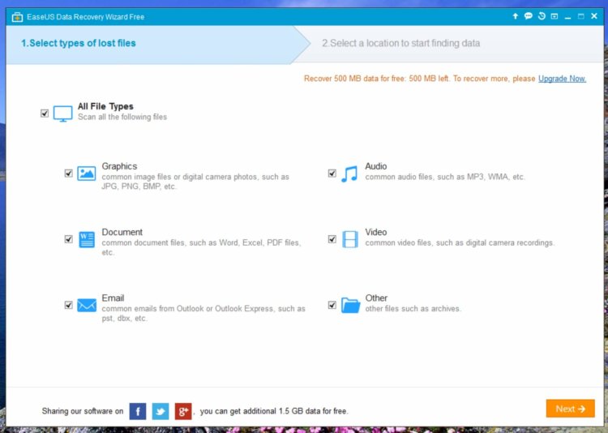This screenshot has height=433, width=608.
Task: Toggle the Email checkbox
Action: (x=69, y=305)
